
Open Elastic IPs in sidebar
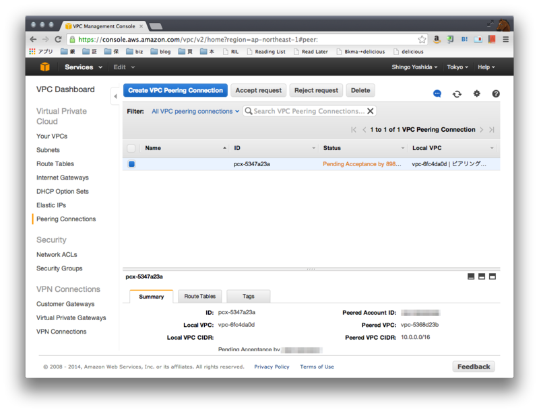(x=51, y=205)
